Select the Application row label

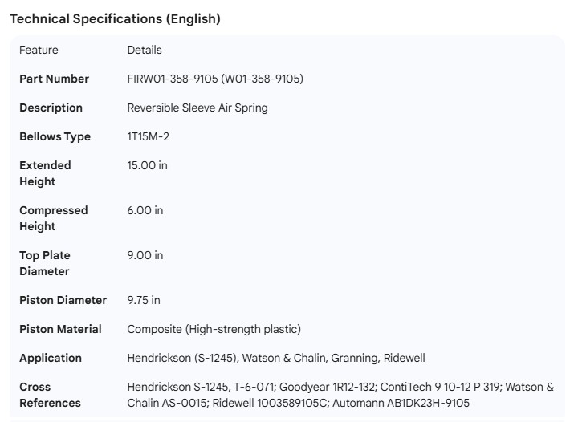point(51,358)
